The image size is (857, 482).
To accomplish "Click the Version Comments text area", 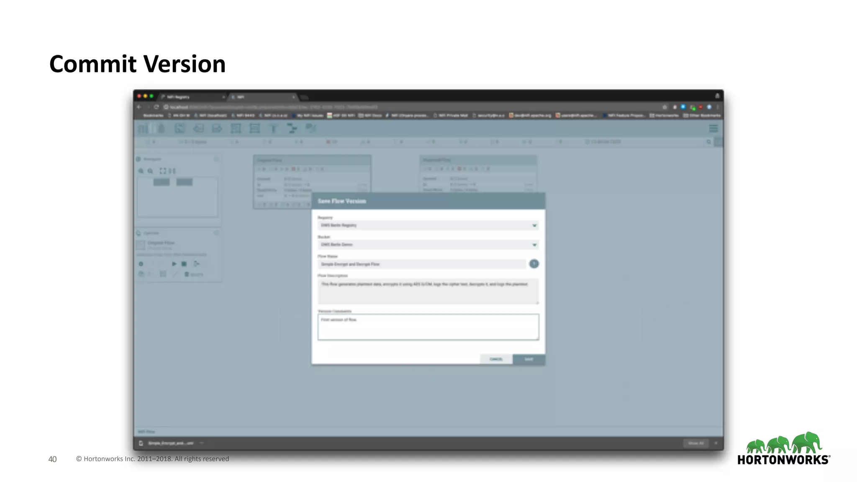I will pyautogui.click(x=428, y=327).
